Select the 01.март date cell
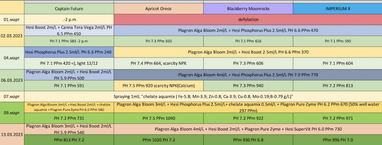382x145 pixels. point(12,19)
